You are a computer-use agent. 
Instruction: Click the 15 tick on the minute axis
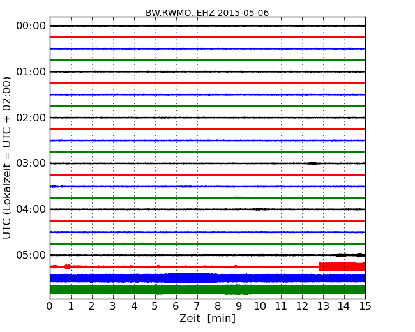point(365,306)
